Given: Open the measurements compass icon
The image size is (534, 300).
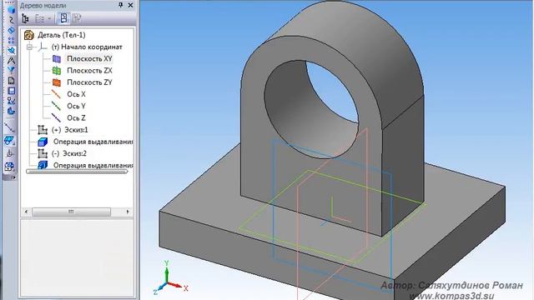Looking at the screenshot, I should 11,61.
